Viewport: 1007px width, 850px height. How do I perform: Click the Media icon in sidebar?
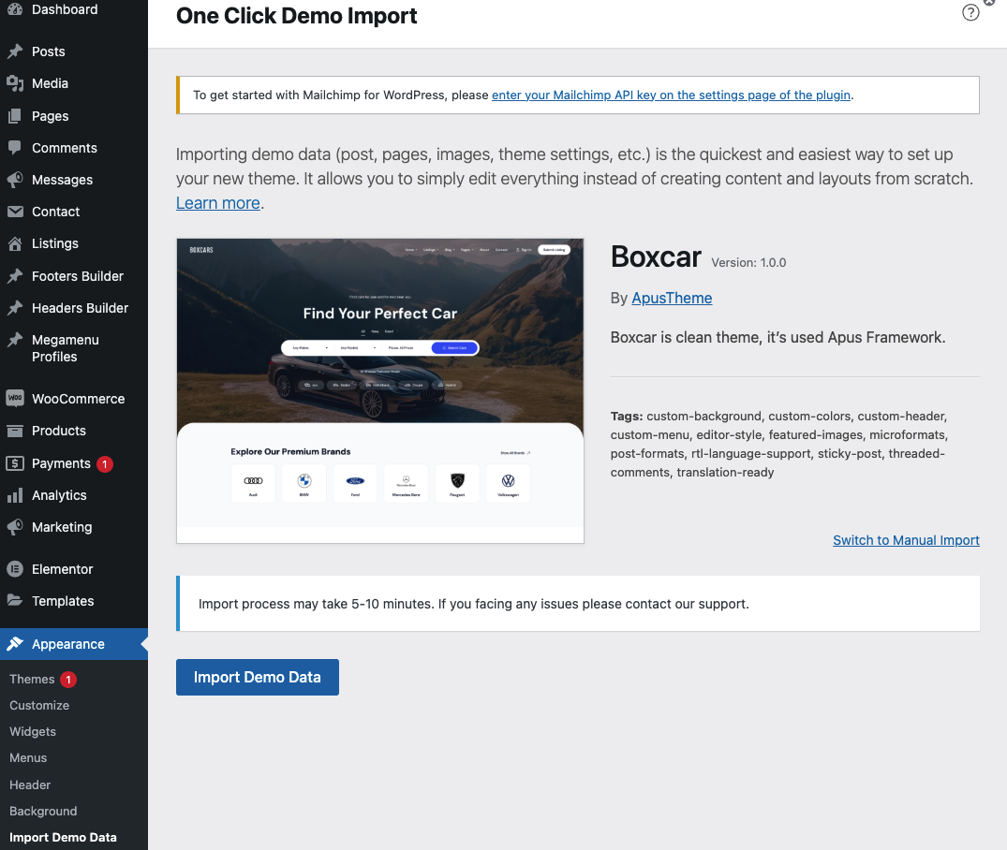15,83
